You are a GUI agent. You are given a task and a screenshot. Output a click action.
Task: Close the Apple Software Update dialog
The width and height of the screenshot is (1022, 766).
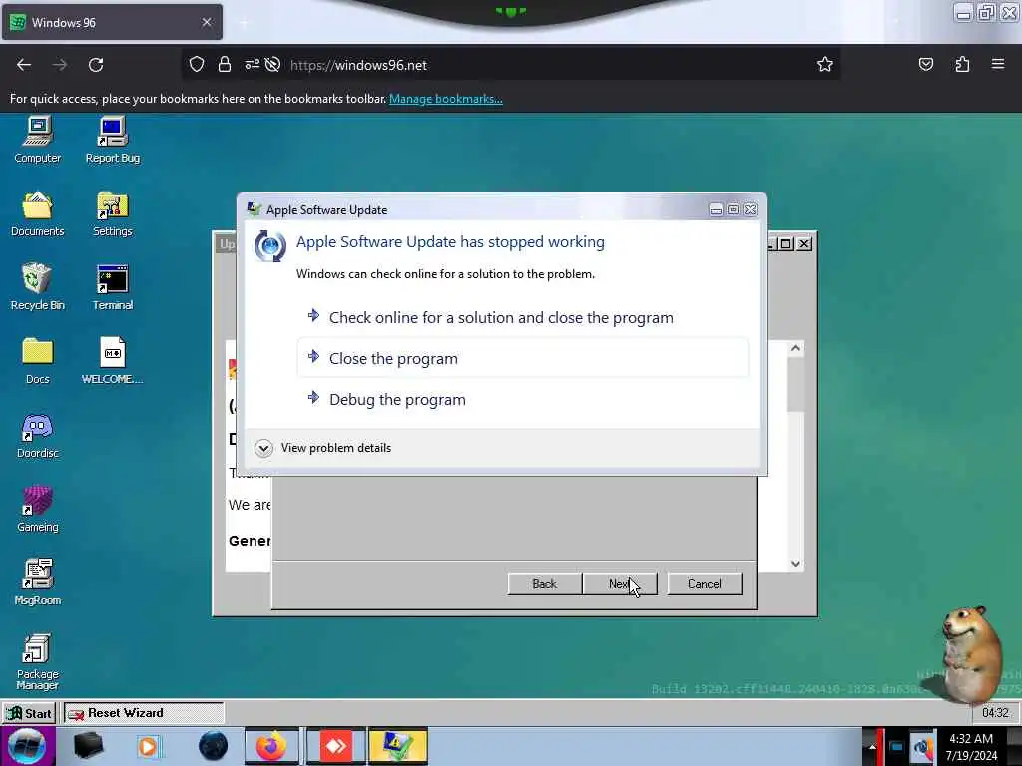click(751, 209)
